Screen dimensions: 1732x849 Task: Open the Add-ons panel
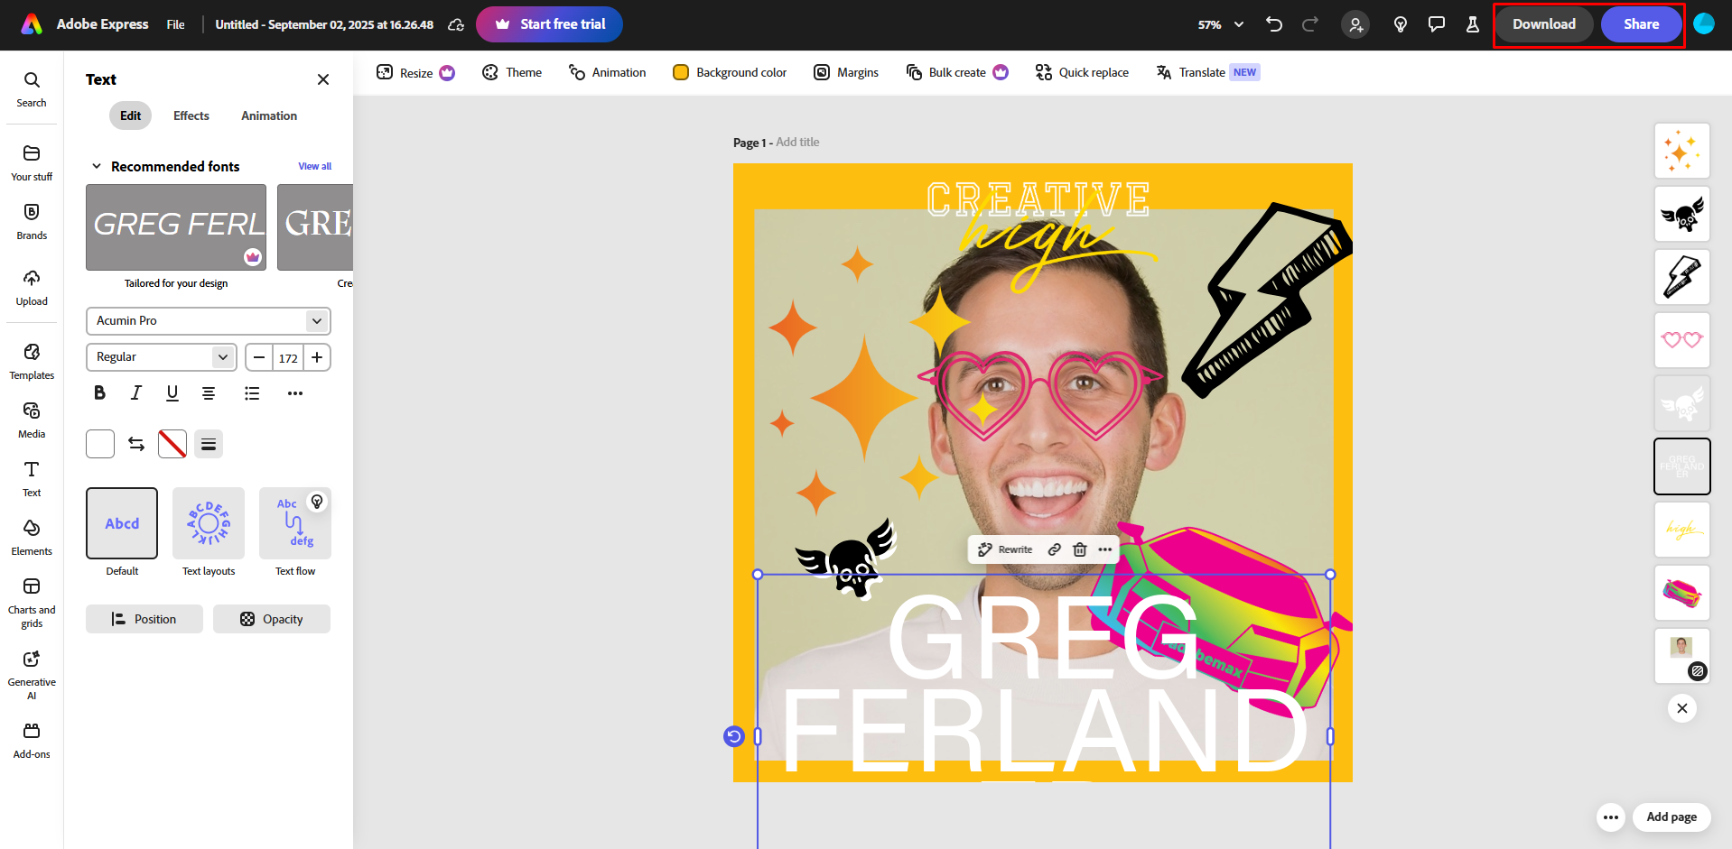(32, 741)
